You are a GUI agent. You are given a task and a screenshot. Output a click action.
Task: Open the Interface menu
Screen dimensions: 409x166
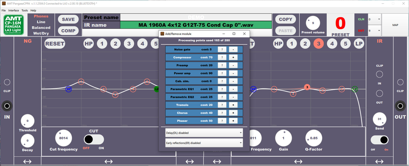coord(14,10)
